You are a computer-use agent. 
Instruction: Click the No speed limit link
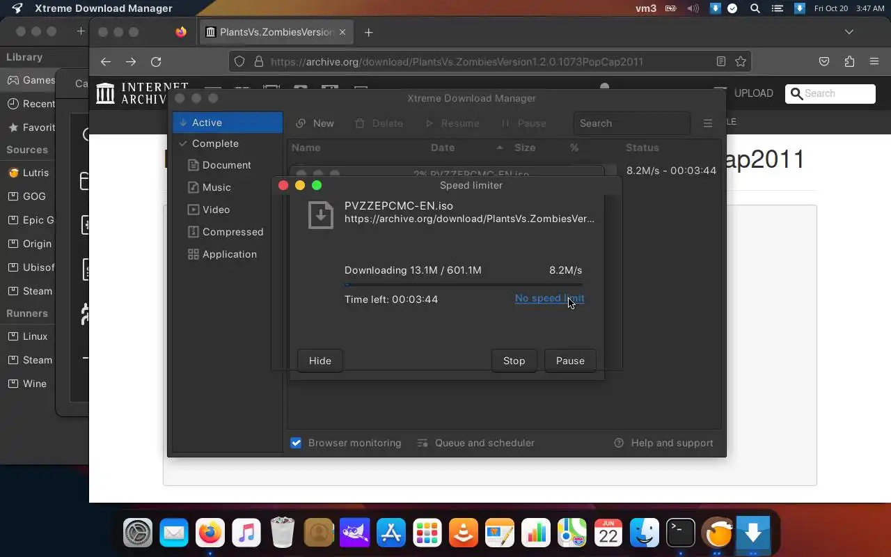(549, 298)
